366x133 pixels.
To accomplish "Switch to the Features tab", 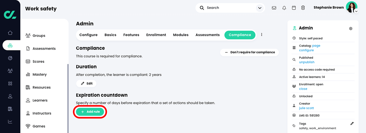I will 131,35.
